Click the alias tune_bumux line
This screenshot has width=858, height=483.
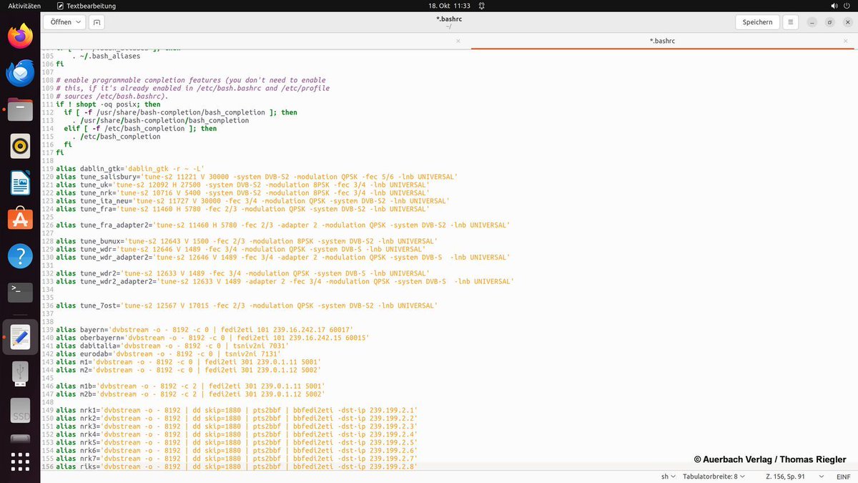[x=247, y=241]
